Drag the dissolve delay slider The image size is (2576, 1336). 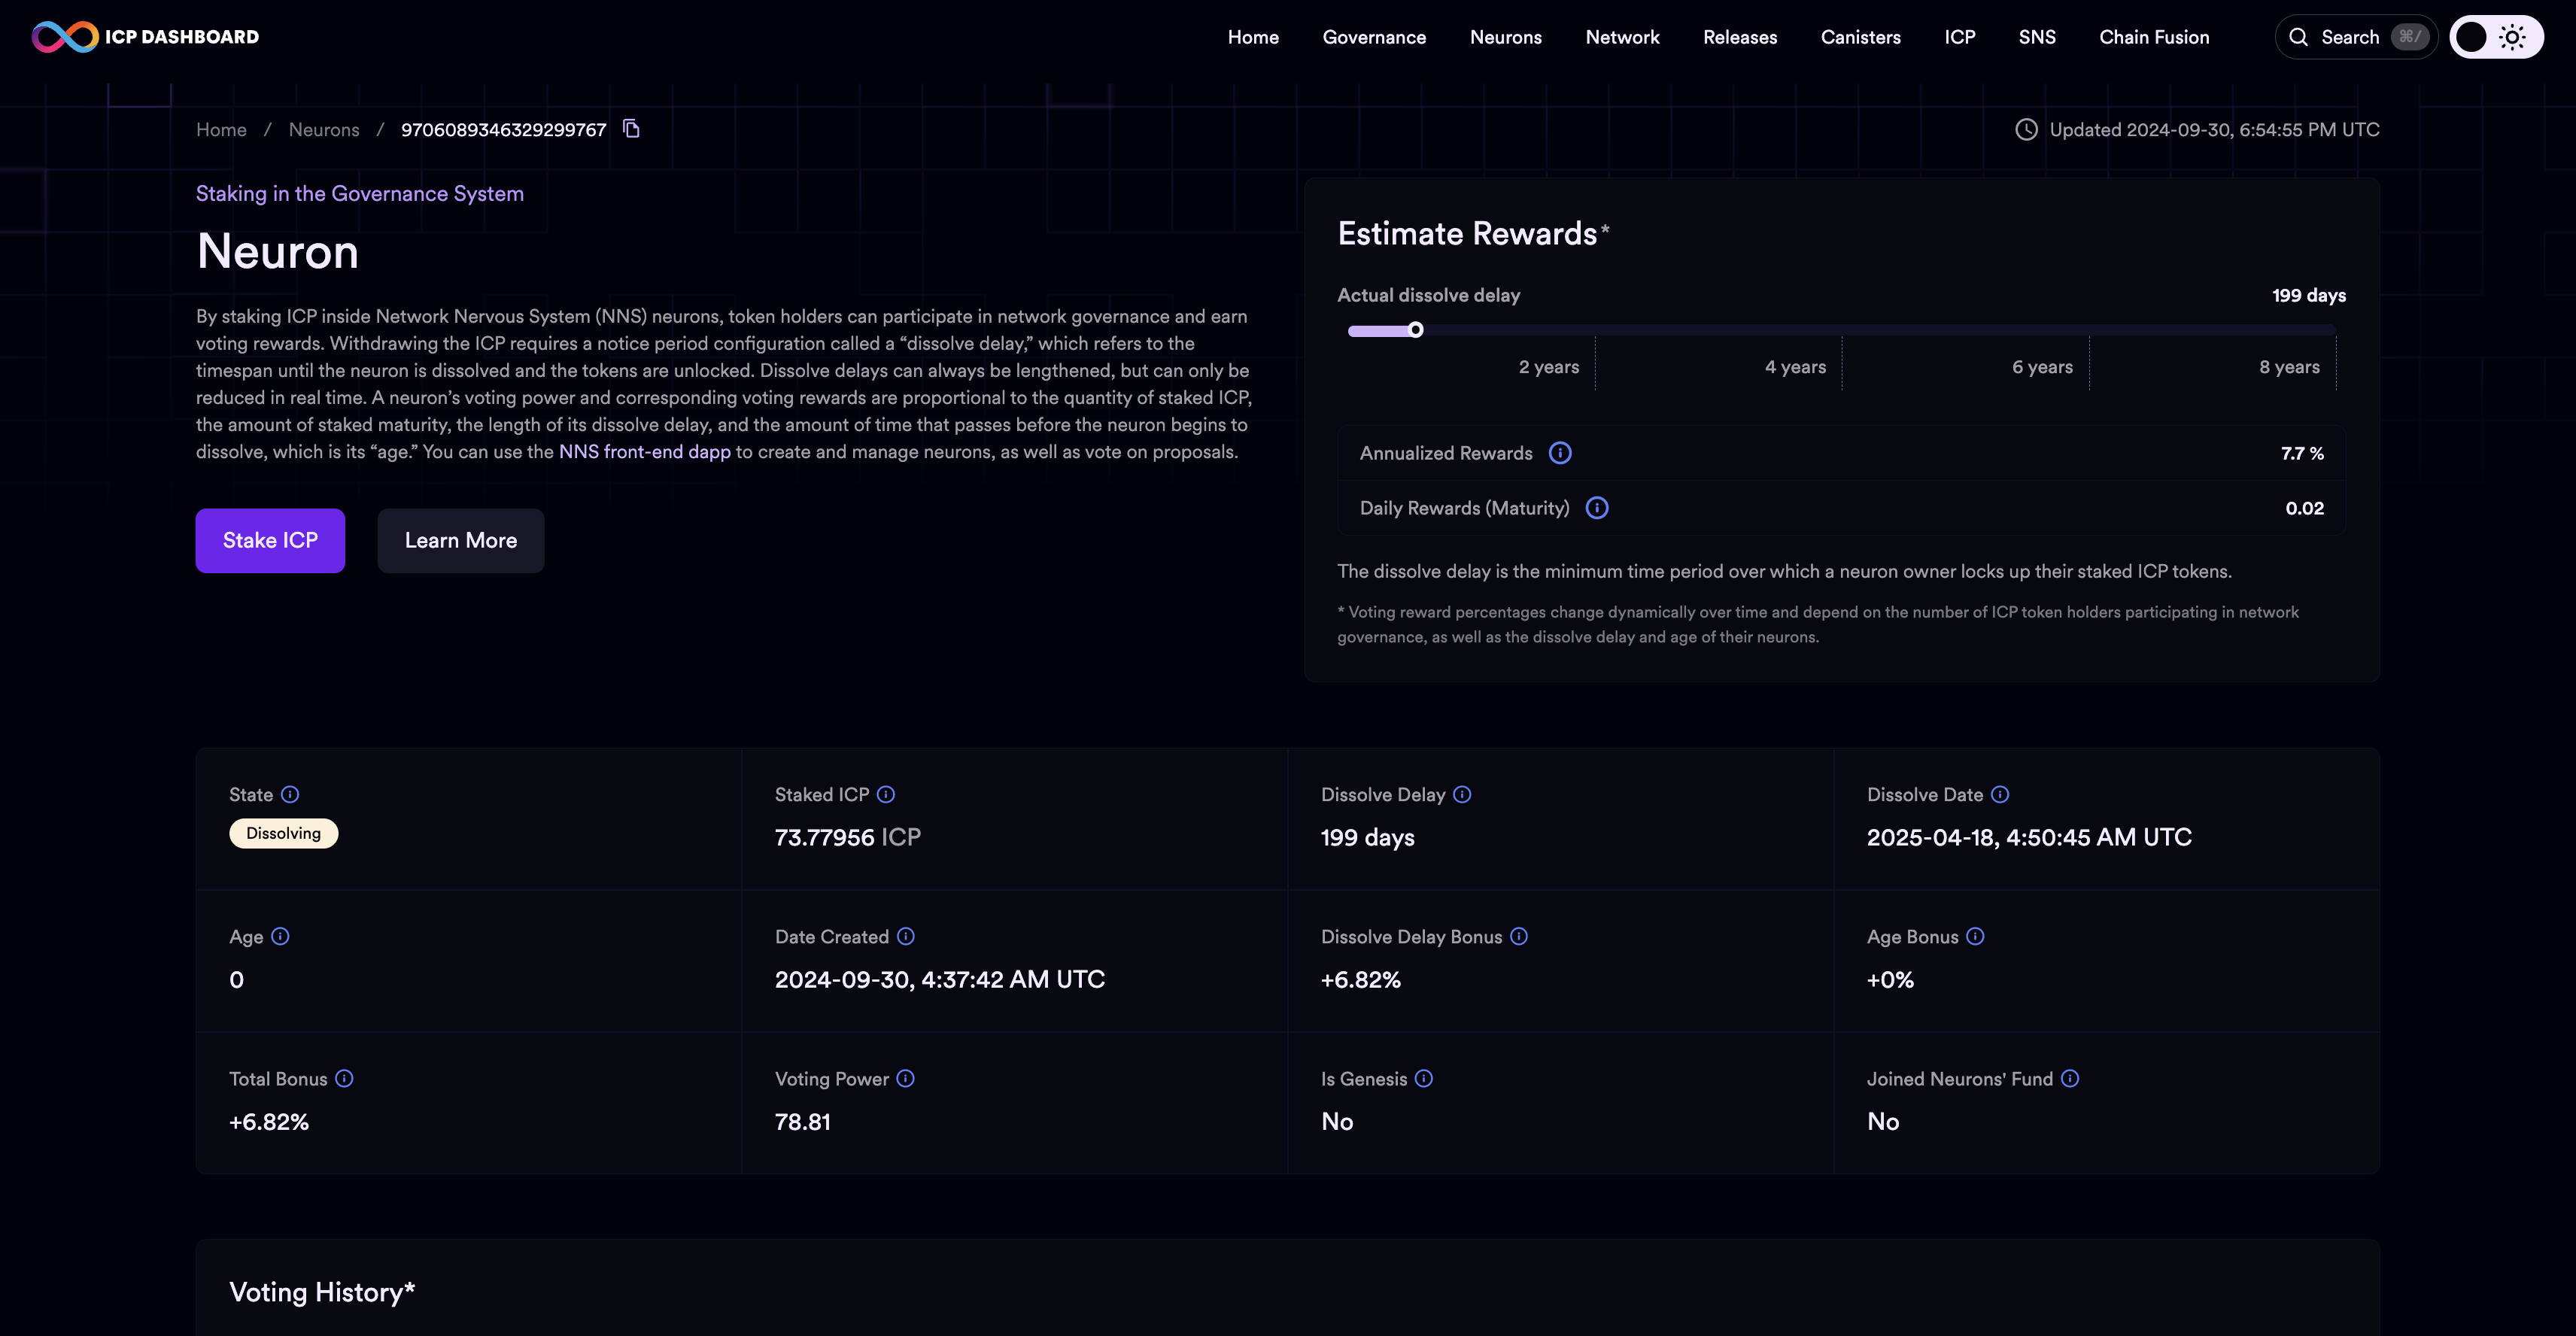[x=1416, y=330]
